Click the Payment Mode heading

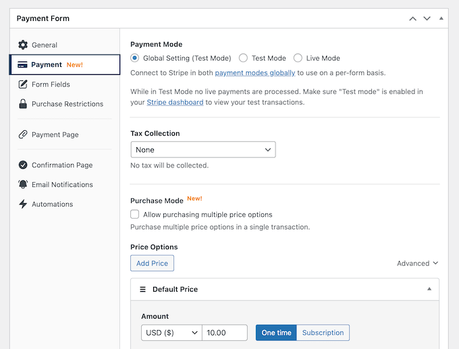(x=157, y=44)
